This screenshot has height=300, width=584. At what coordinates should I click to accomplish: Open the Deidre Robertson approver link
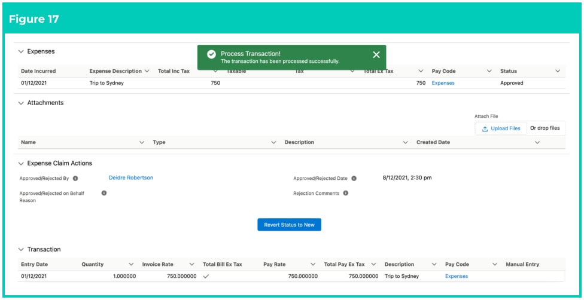pyautogui.click(x=131, y=178)
